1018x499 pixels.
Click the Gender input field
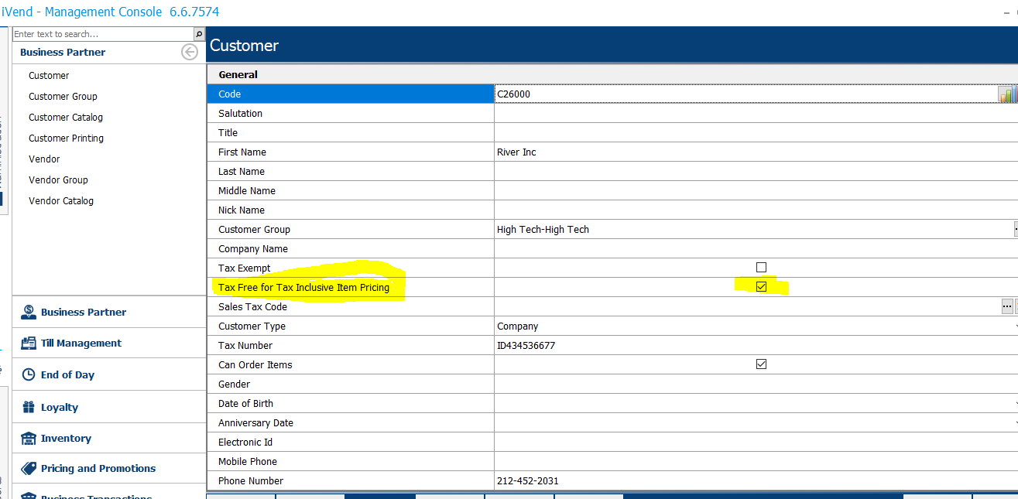(x=756, y=385)
